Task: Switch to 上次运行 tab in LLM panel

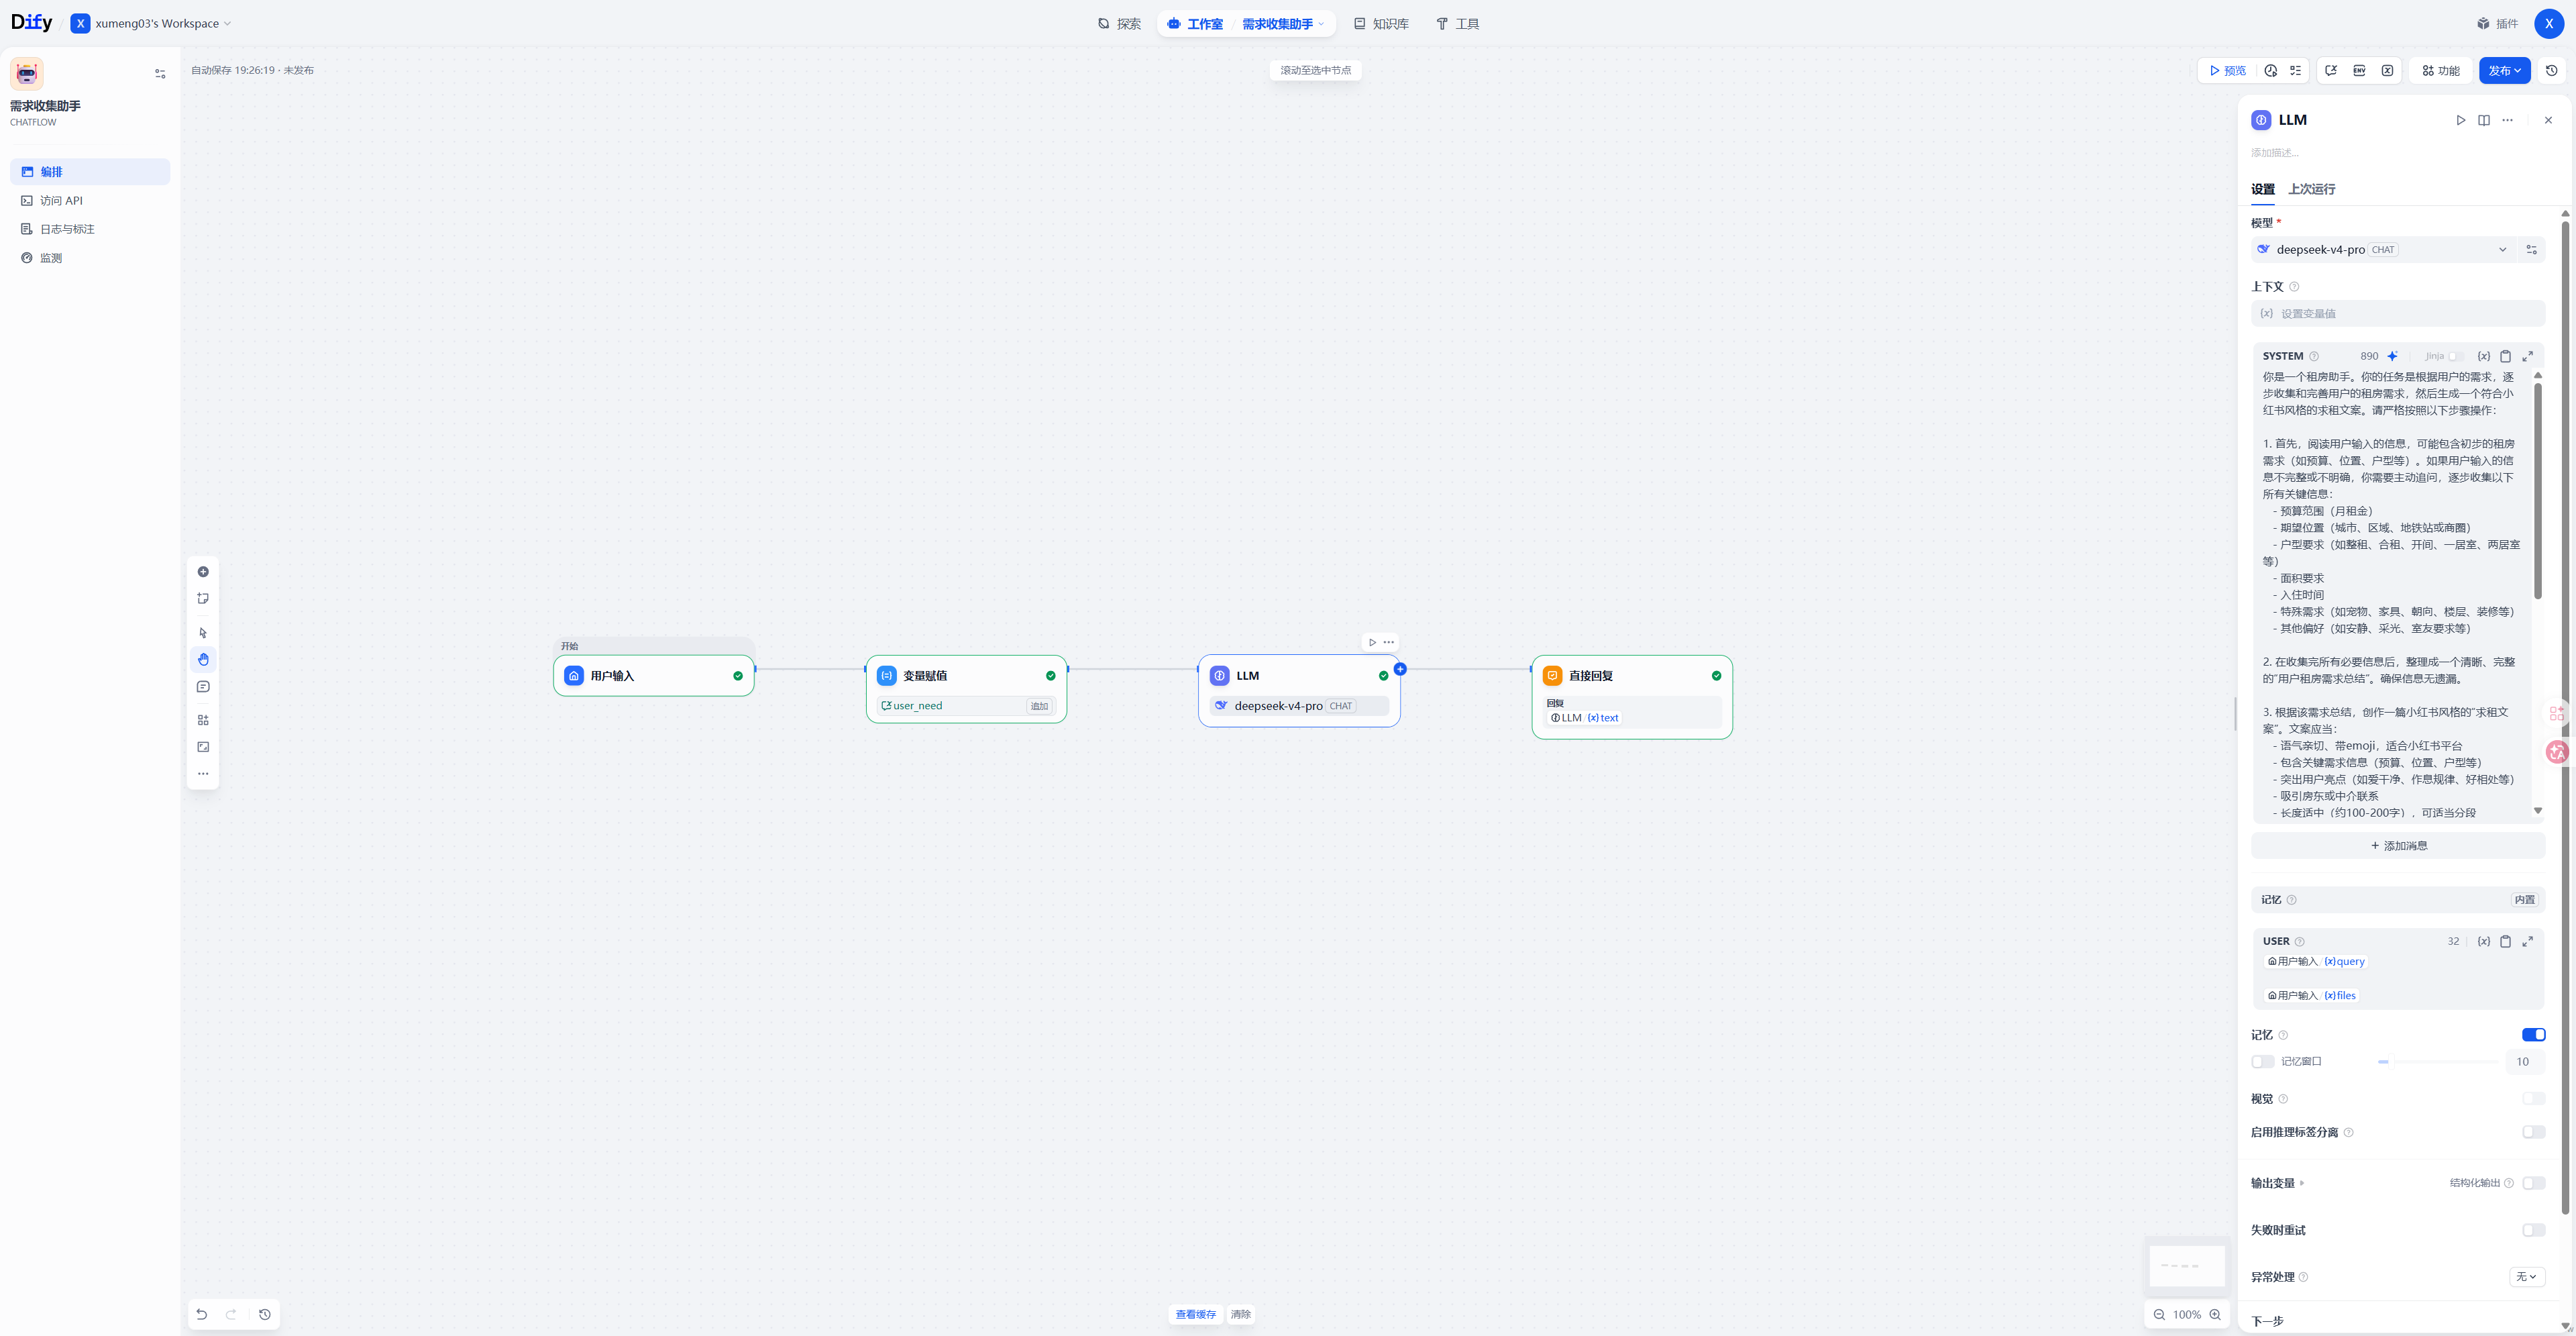Action: (x=2311, y=189)
